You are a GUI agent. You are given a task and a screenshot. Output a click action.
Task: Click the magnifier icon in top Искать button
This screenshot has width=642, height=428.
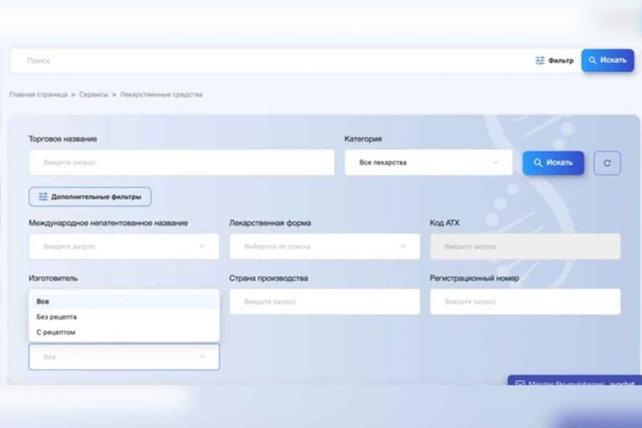click(x=593, y=60)
